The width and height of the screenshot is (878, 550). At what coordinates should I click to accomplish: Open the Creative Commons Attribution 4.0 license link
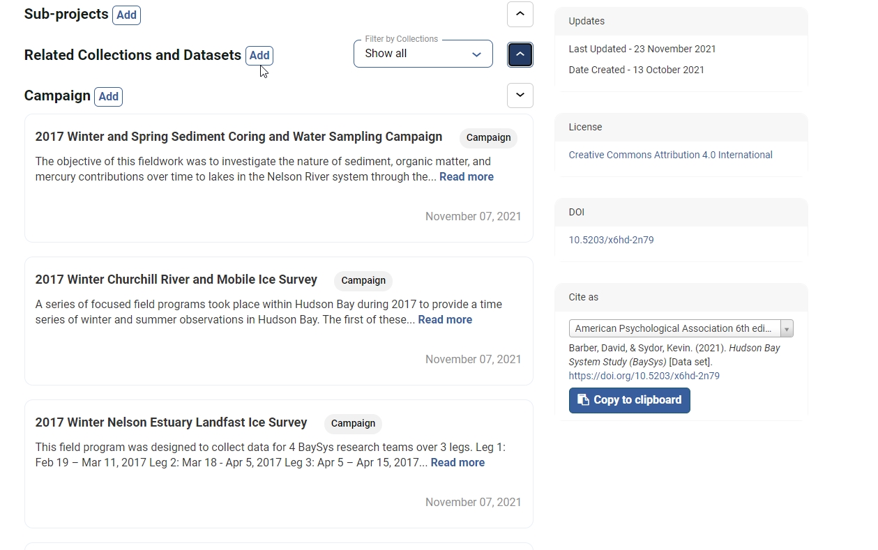pos(670,155)
